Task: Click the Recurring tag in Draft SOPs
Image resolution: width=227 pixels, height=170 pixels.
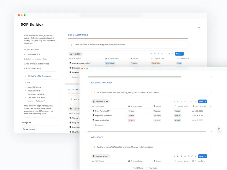Action: (x=155, y=63)
